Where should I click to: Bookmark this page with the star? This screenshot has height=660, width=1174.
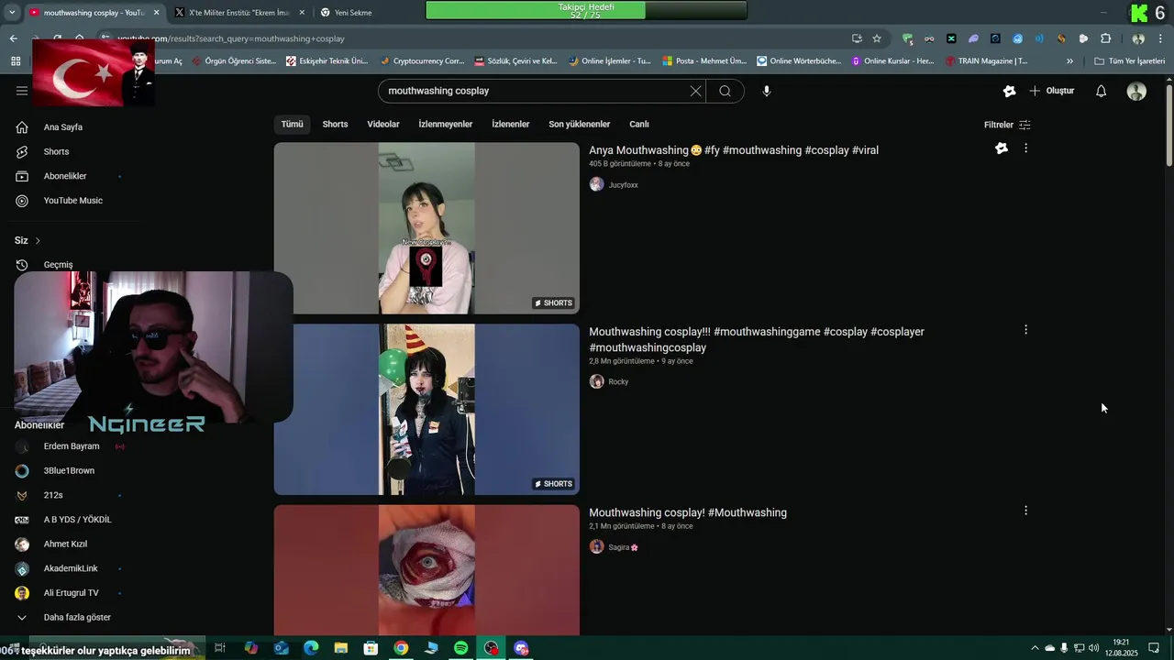point(877,38)
